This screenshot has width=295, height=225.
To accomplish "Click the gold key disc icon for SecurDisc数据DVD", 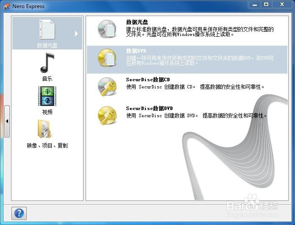I will [107, 115].
